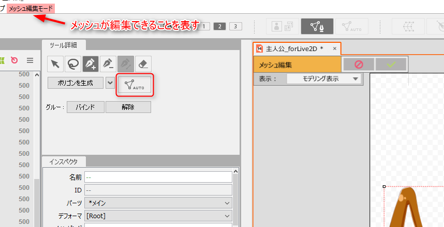Click the バインド glue button

pyautogui.click(x=85, y=107)
